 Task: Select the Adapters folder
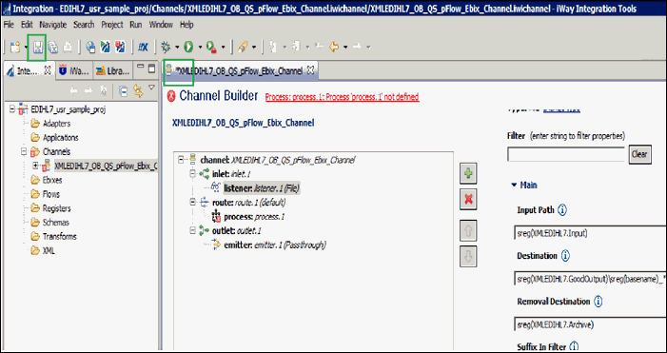tap(56, 124)
